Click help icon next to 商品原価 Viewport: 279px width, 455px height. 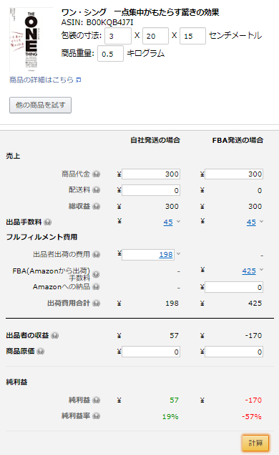[41, 352]
